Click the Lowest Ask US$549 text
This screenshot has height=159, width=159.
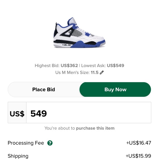point(103,66)
